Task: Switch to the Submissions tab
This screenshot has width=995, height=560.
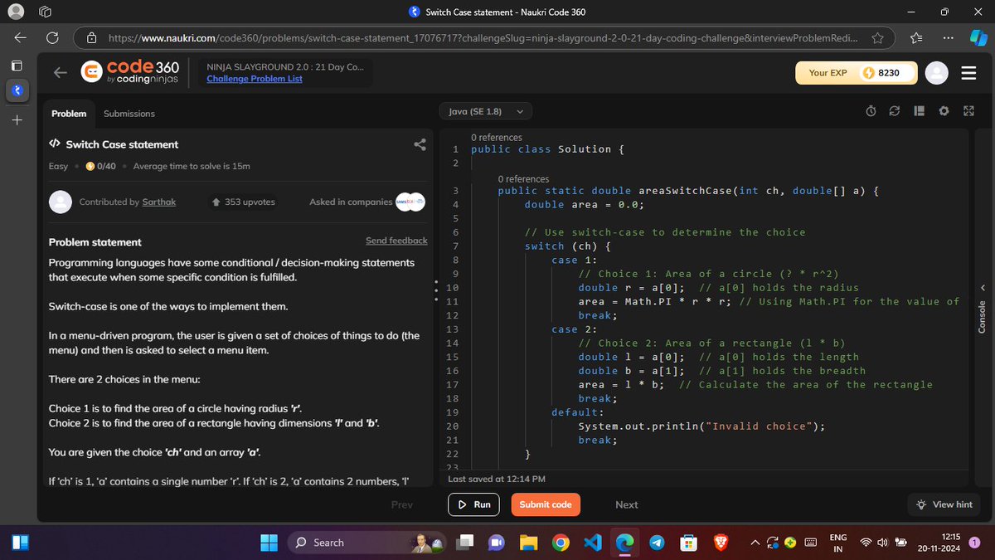Action: point(129,114)
